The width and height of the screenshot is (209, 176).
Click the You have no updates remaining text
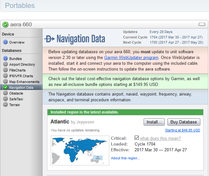coord(75,130)
